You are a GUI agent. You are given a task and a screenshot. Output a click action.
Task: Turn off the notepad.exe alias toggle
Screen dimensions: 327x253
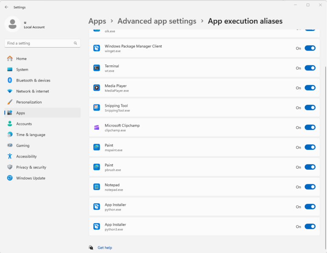310,187
